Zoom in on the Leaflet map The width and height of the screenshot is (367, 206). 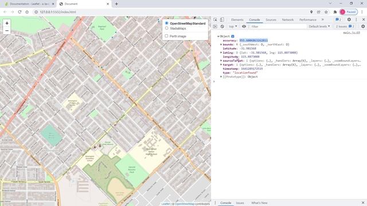7,23
